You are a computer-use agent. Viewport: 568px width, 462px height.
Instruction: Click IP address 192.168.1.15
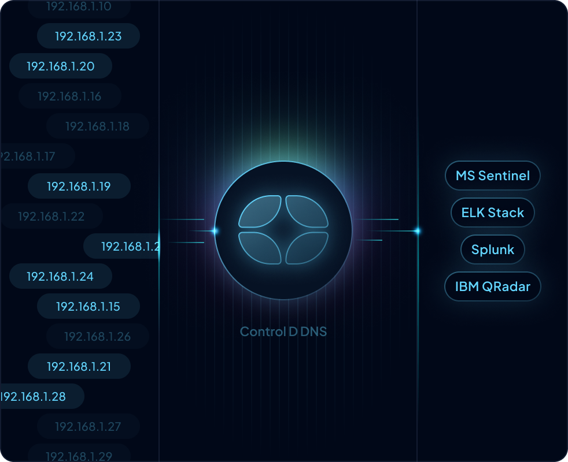tap(88, 306)
